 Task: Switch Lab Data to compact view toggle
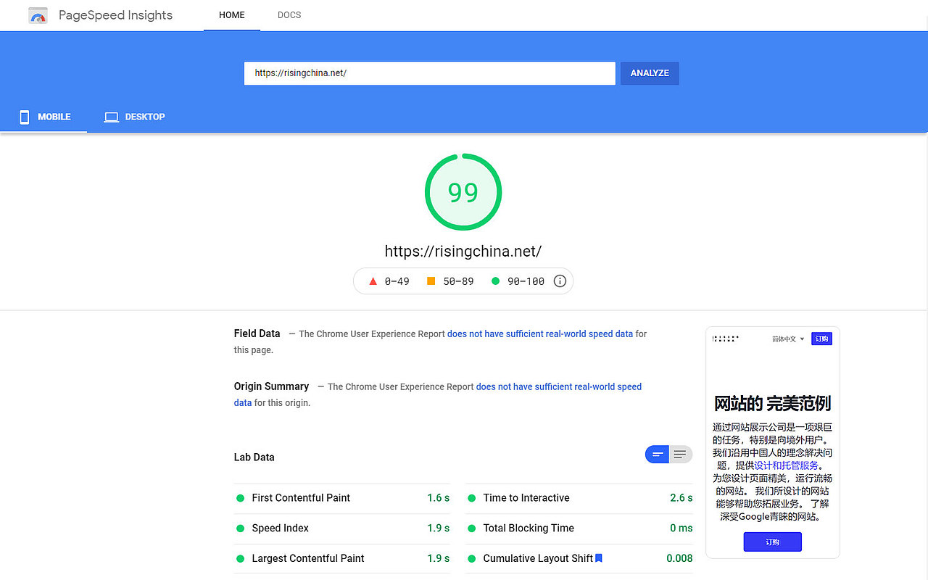coord(658,455)
